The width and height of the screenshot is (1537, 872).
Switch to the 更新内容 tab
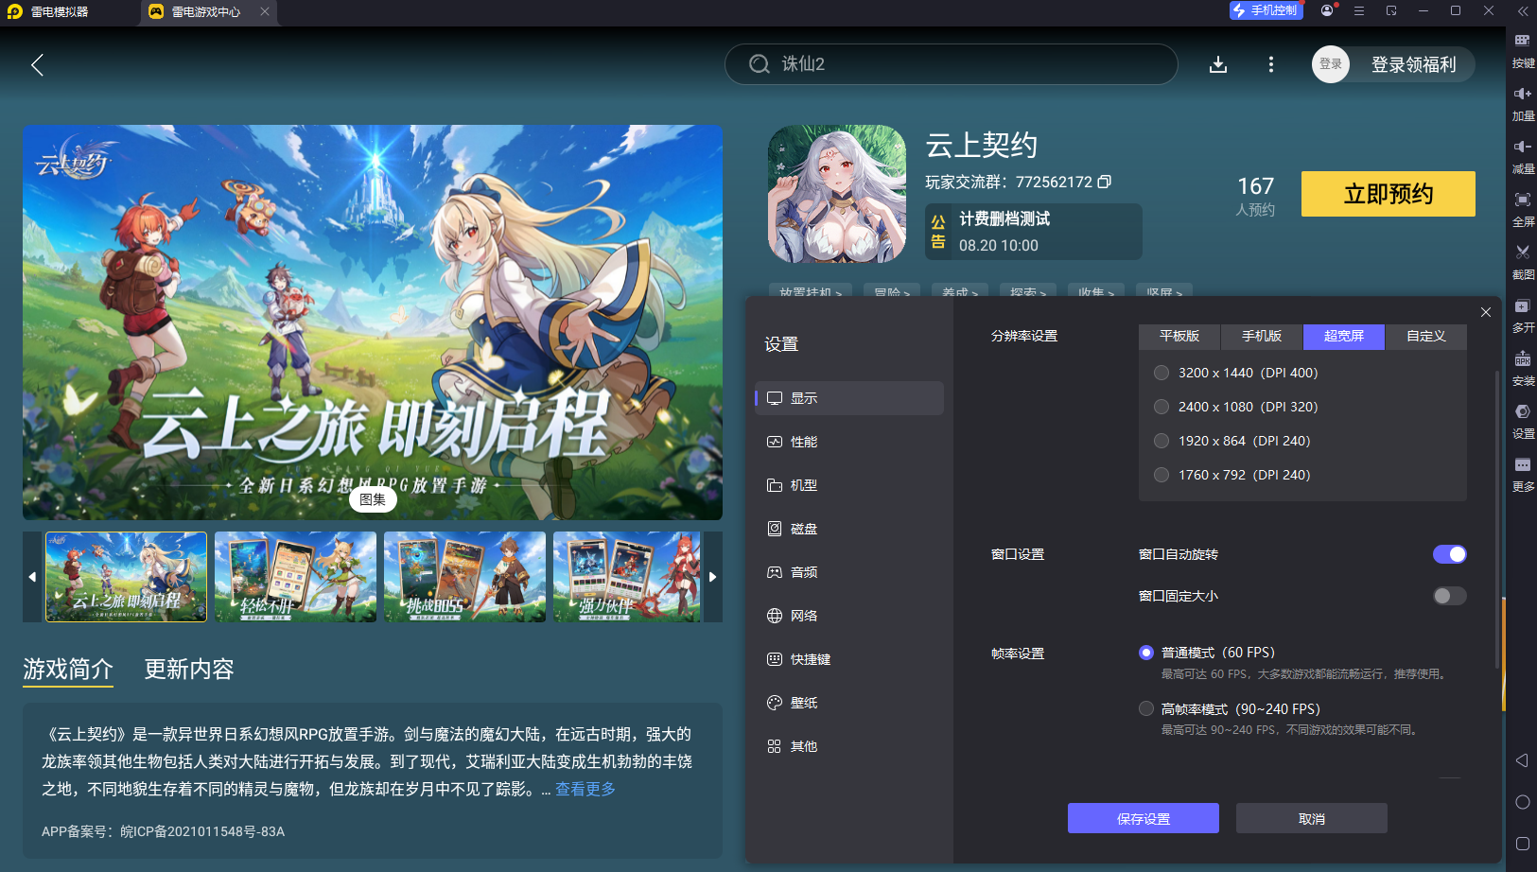click(x=189, y=670)
